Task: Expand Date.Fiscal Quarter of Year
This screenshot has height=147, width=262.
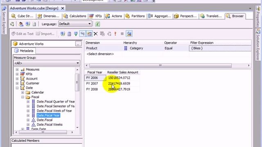Action: click(x=28, y=102)
